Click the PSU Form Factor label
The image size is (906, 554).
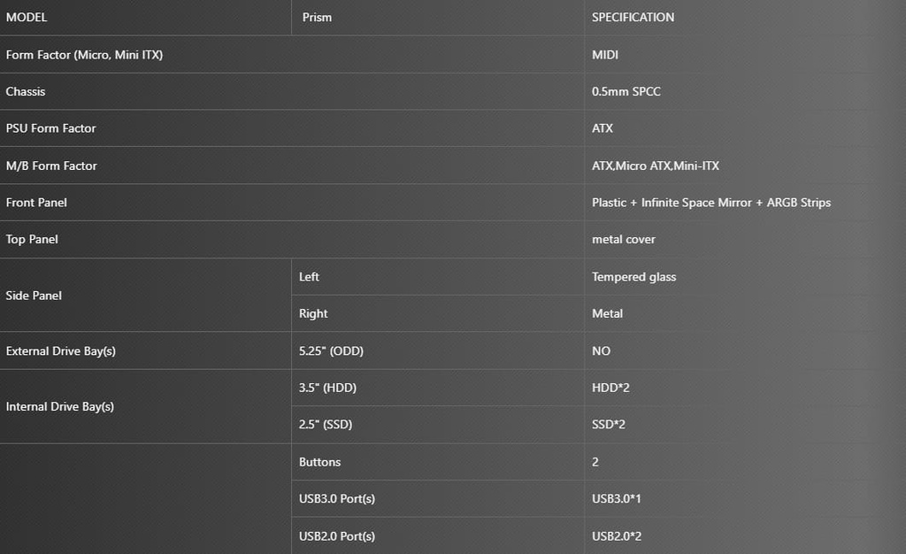pos(50,128)
